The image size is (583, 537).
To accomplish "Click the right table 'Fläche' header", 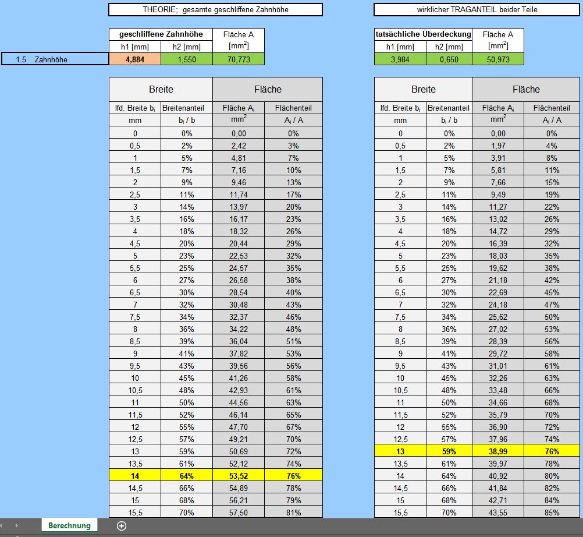I will pyautogui.click(x=526, y=89).
